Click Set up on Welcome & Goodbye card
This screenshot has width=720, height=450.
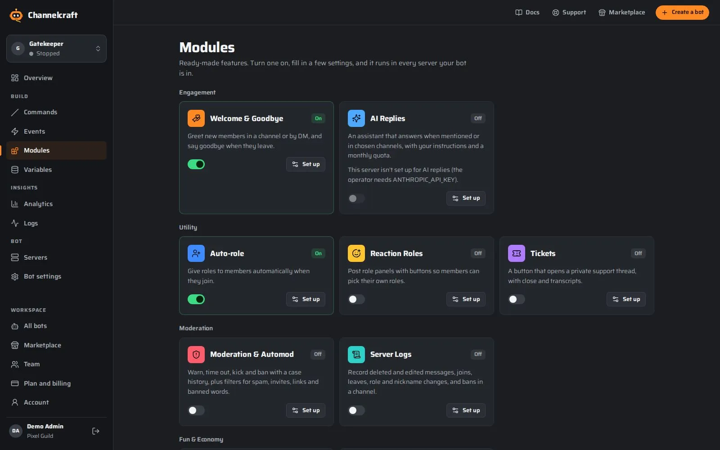pos(306,164)
